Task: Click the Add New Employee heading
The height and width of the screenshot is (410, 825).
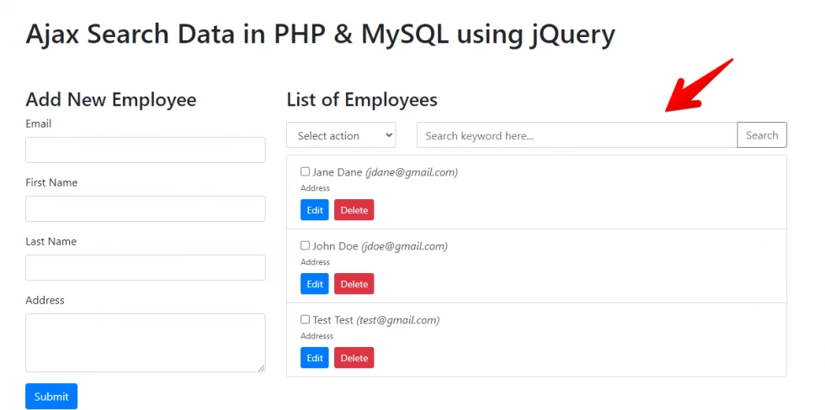Action: click(x=111, y=100)
